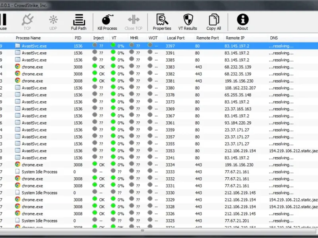Click green Inject status dot on port 3334 row
Viewport: 318px width, 238px height.
point(95,164)
